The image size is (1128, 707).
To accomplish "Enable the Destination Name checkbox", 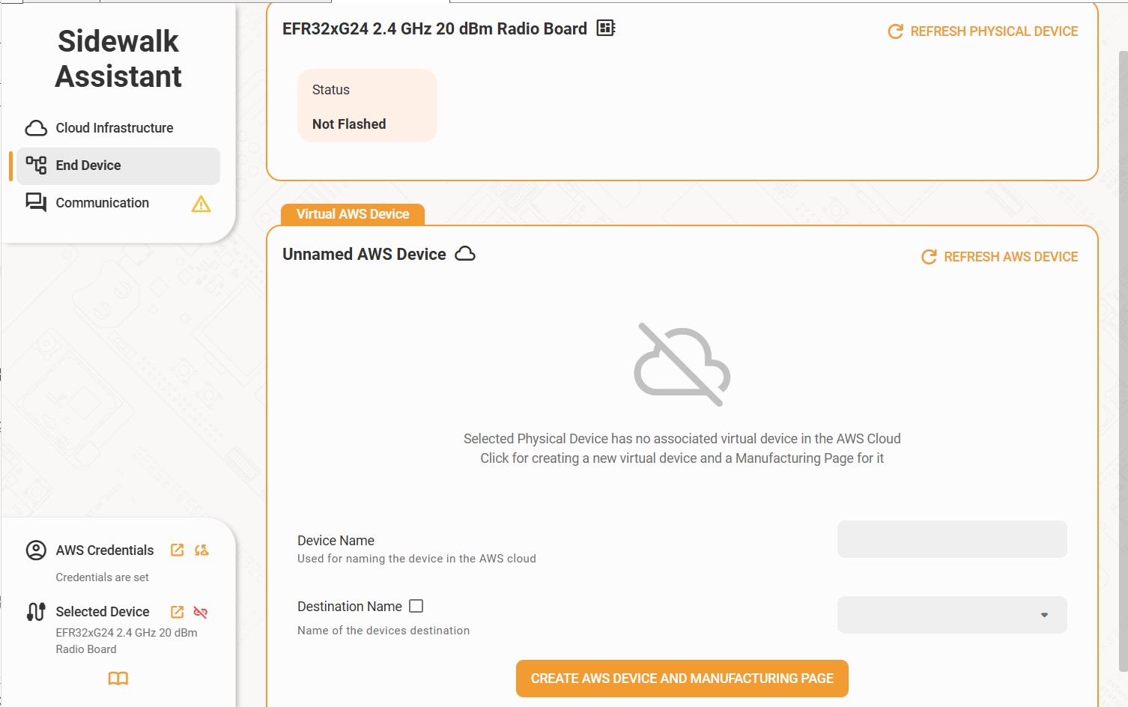I will pyautogui.click(x=416, y=606).
